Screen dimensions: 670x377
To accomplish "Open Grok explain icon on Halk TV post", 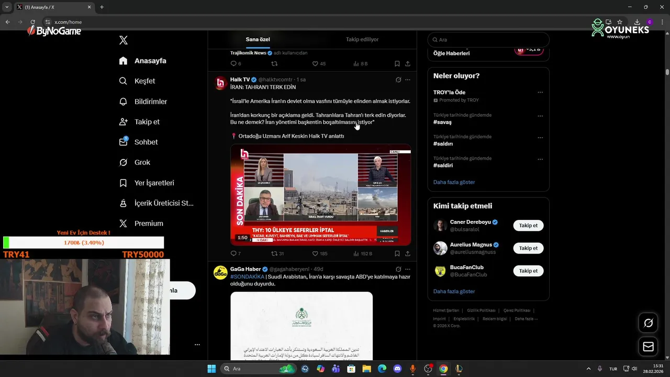I will click(398, 80).
